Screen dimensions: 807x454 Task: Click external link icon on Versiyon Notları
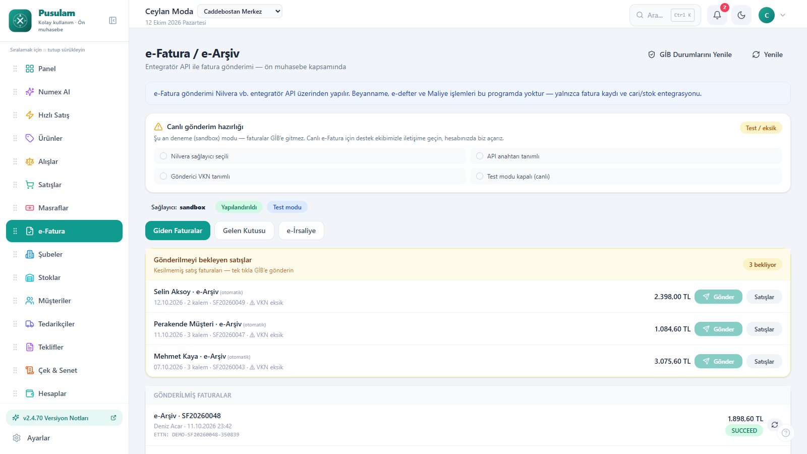pyautogui.click(x=113, y=418)
